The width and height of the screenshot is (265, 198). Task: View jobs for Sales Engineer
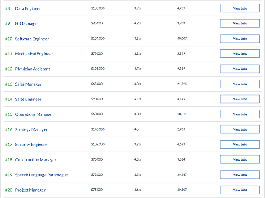click(240, 99)
